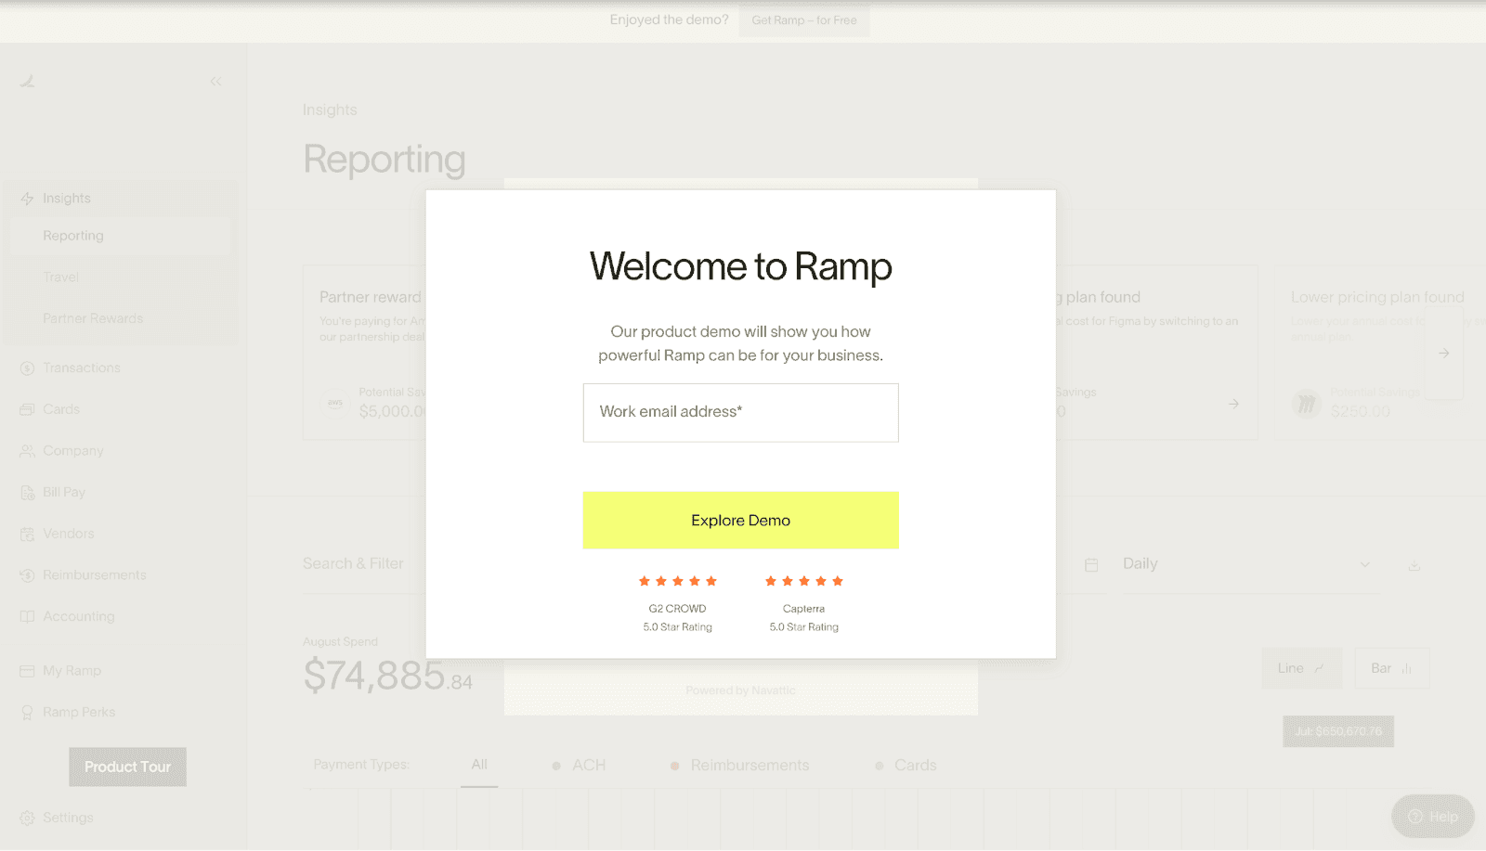This screenshot has height=851, width=1486.
Task: Open Settings in the sidebar
Action: 68,818
